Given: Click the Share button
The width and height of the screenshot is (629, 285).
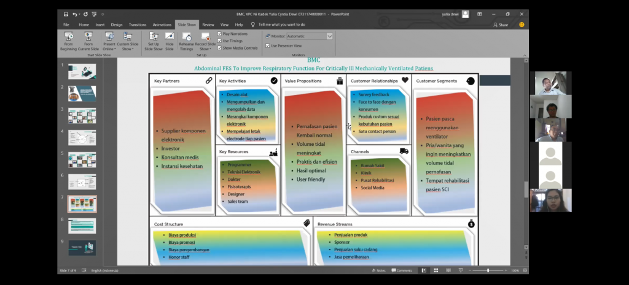Looking at the screenshot, I should click(x=501, y=25).
